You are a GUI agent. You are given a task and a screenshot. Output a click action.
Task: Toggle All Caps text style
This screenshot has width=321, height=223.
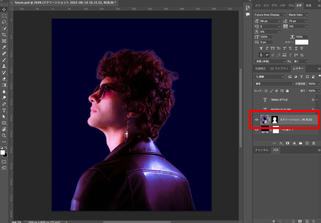pyautogui.click(x=273, y=48)
